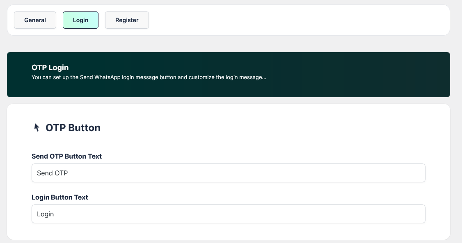
Task: Select the Login tab
Action: [x=80, y=20]
